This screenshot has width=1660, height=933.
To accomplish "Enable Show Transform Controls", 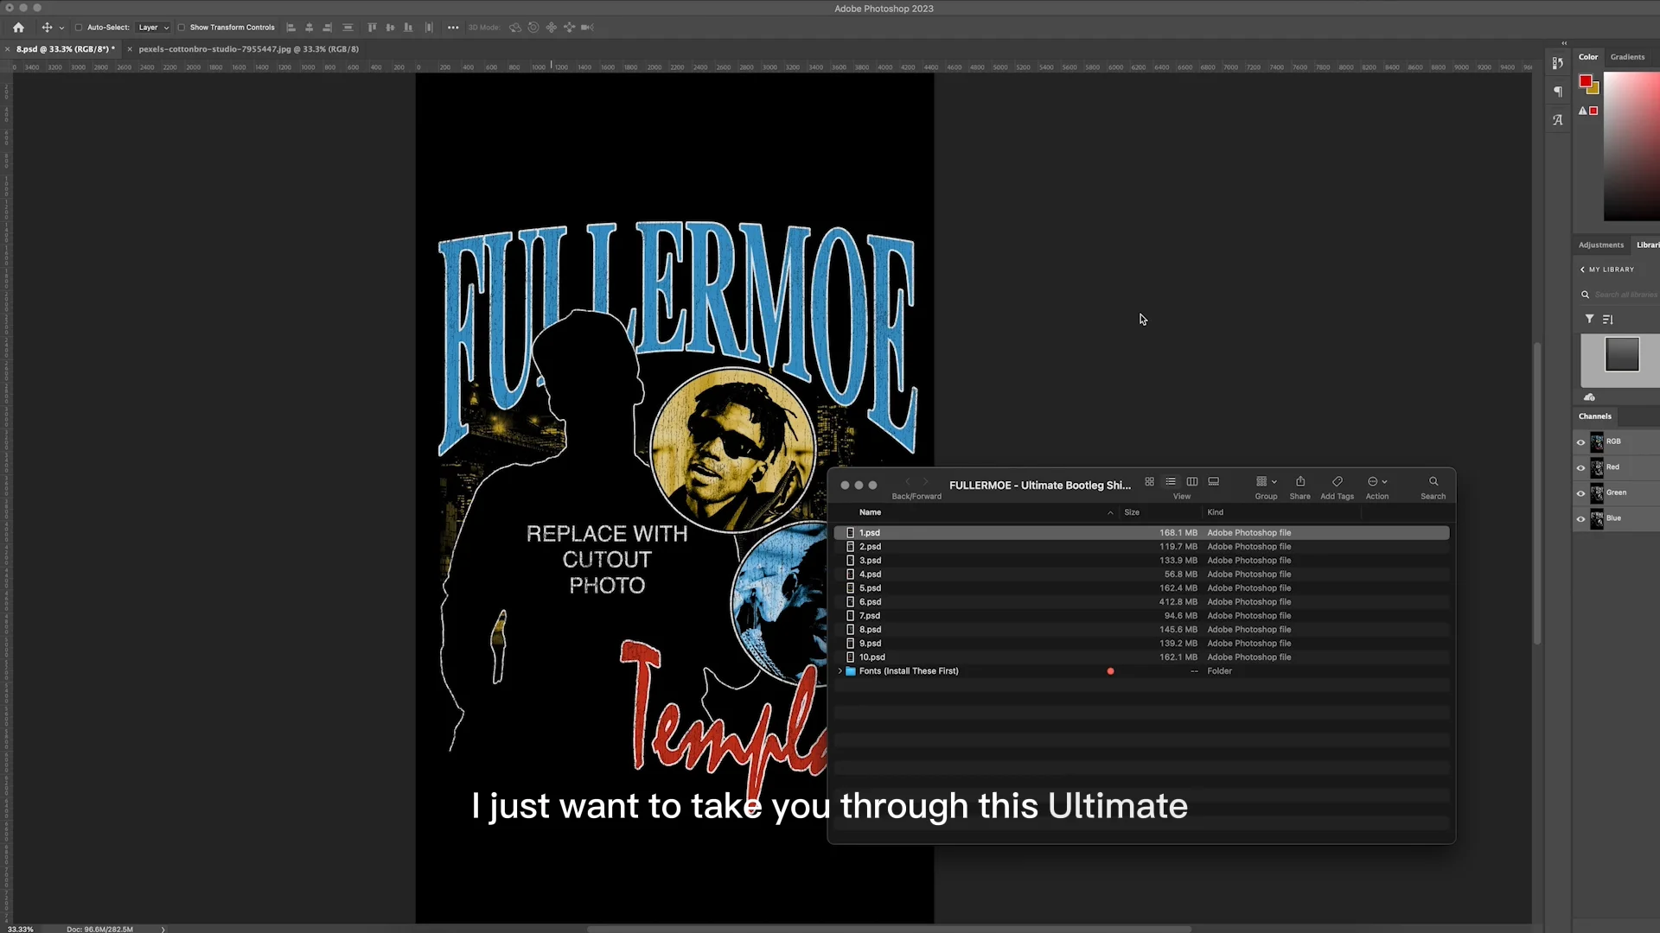I will tap(182, 27).
